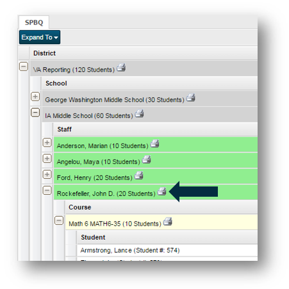Click printer icon next to Anderson, Marian
Viewport: 289px width, 289px height.
[x=154, y=144]
